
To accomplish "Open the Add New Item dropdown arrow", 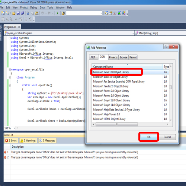I will pyautogui.click(x=10, y=13).
